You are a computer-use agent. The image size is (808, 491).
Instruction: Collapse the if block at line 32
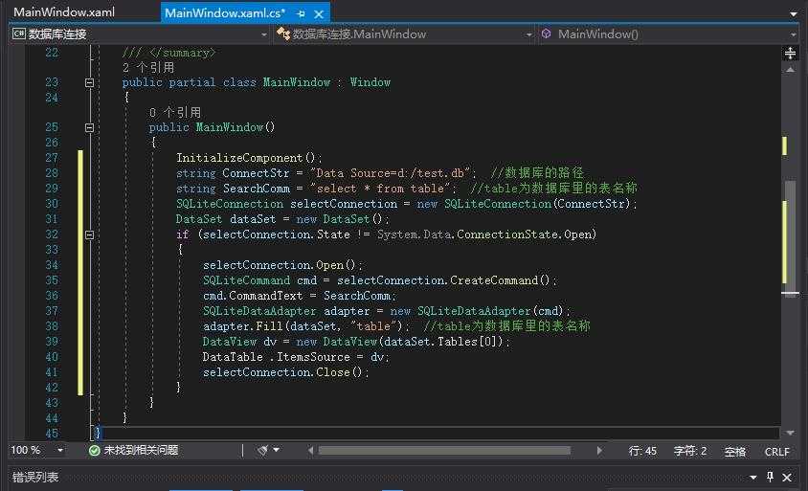(x=89, y=234)
